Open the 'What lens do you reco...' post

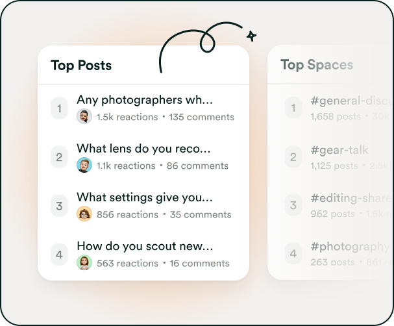tap(143, 149)
